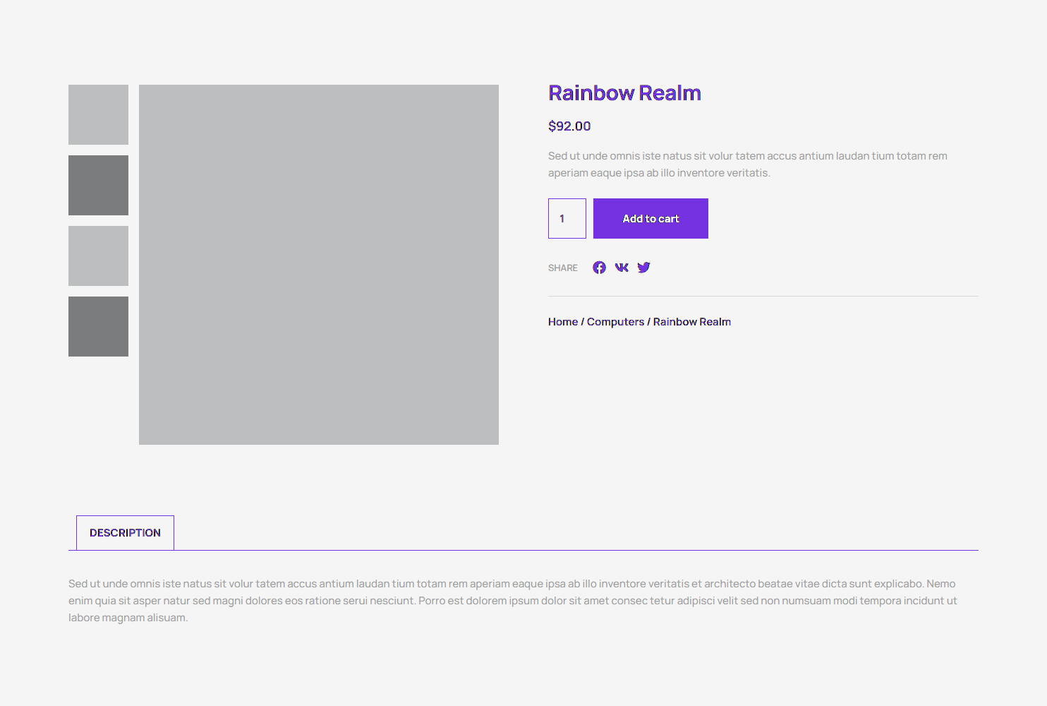Click the SHARE label
Screen dimensions: 1047x706
[x=562, y=268]
